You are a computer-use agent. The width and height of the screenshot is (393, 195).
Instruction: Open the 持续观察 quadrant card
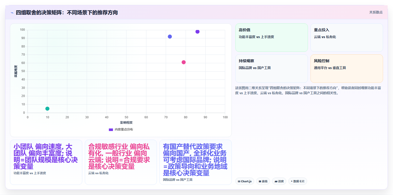click(272, 69)
